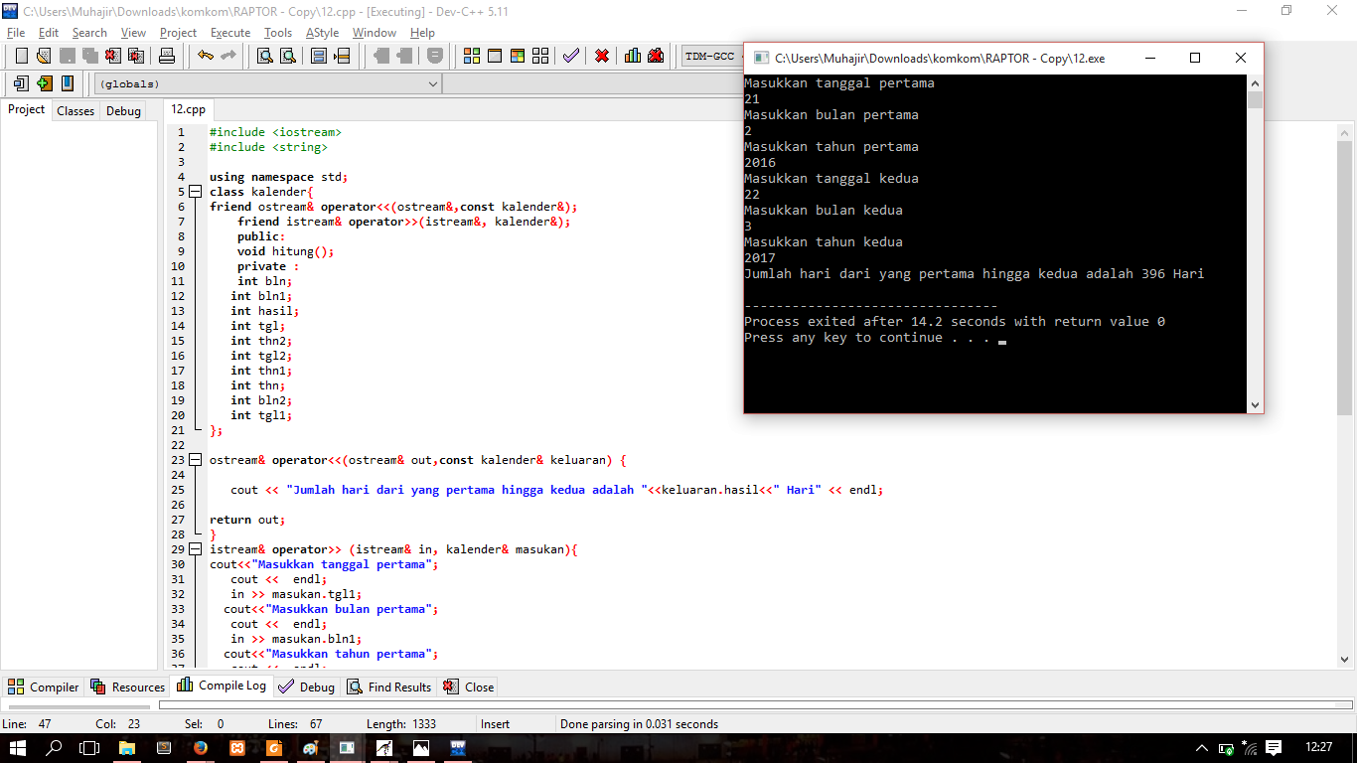
Task: Rebuild all using the toolbar icon
Action: pos(540,56)
